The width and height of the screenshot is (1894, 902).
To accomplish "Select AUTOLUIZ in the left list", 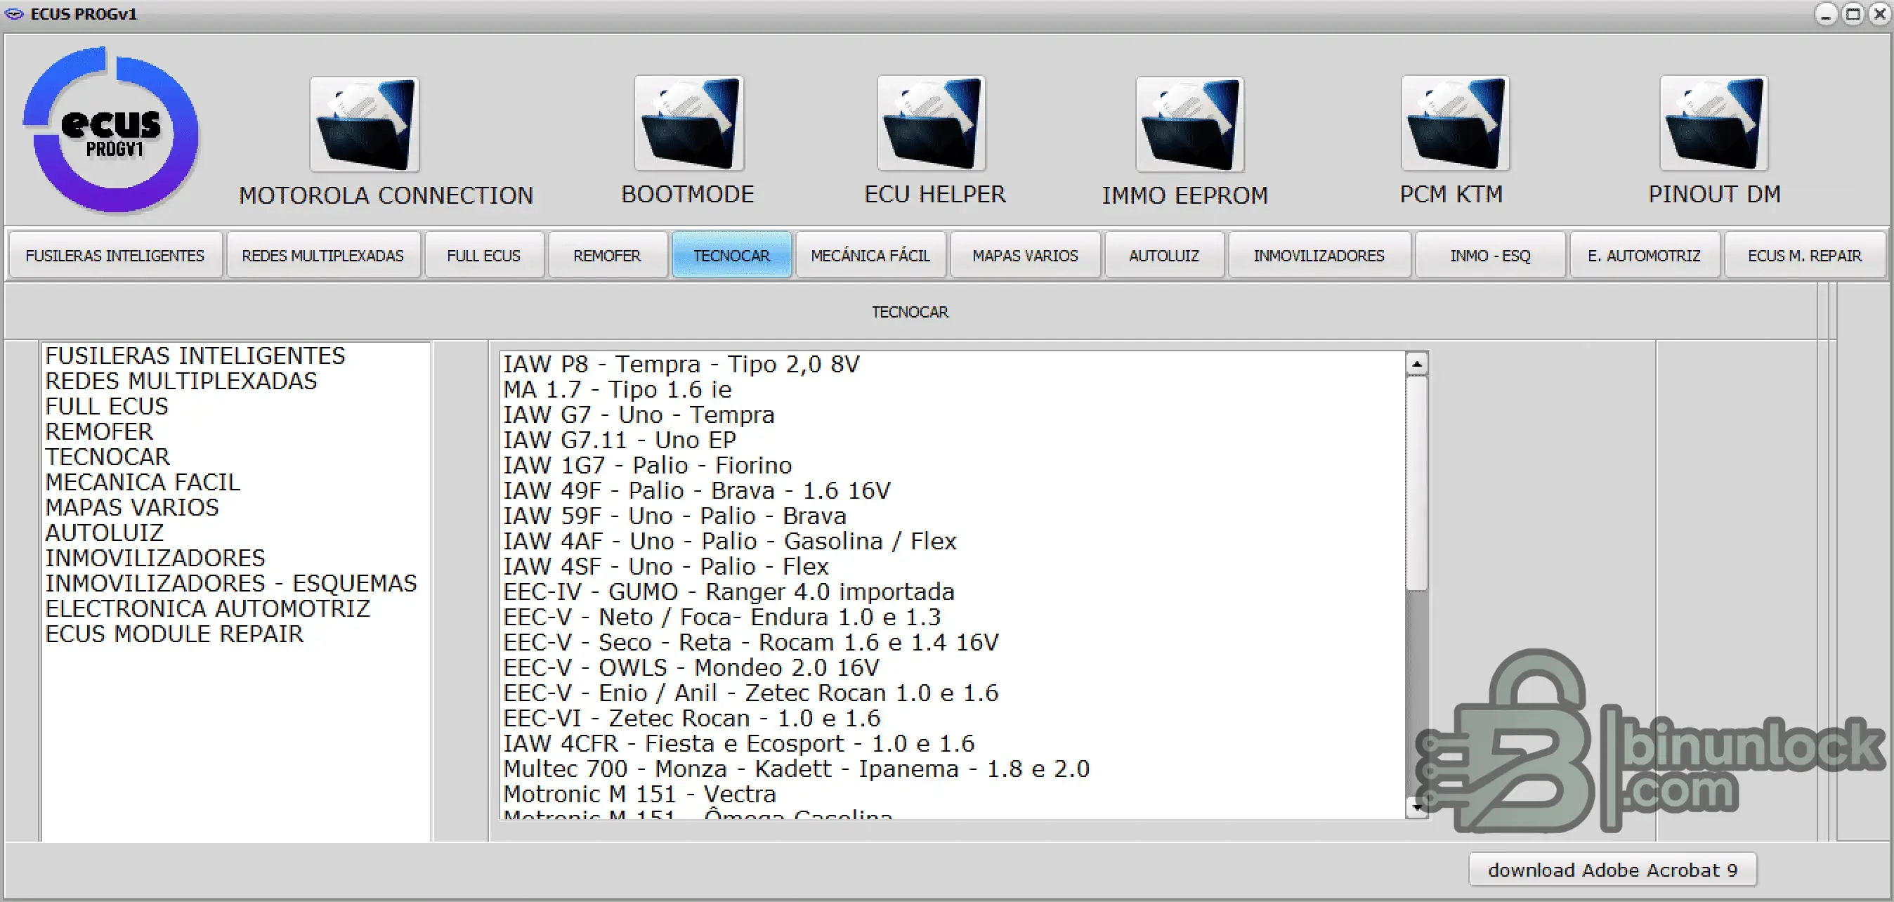I will tap(105, 532).
